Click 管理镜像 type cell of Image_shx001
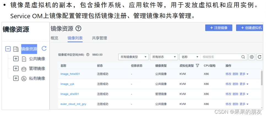Image resolution: width=266 pixels, height=117 pixels. point(161,94)
